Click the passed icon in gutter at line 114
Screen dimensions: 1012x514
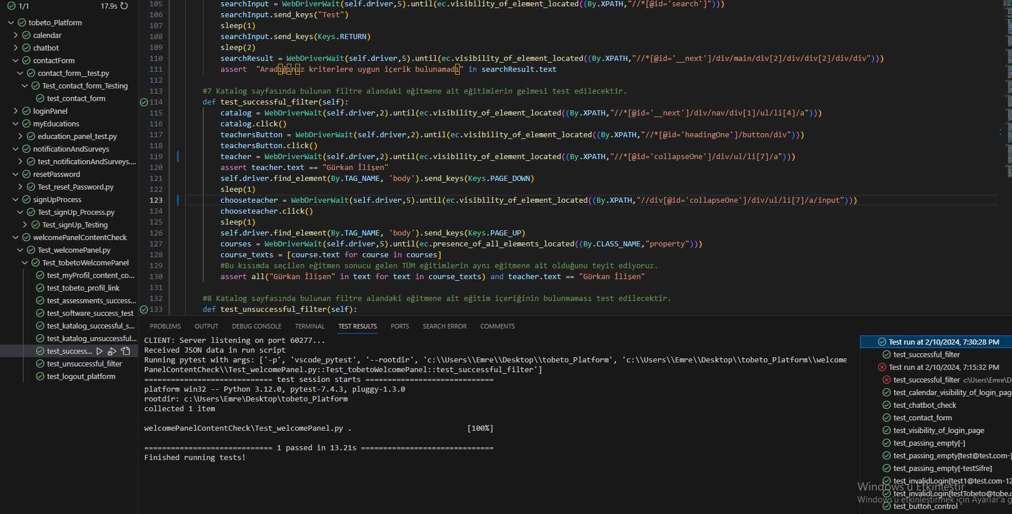pos(144,102)
